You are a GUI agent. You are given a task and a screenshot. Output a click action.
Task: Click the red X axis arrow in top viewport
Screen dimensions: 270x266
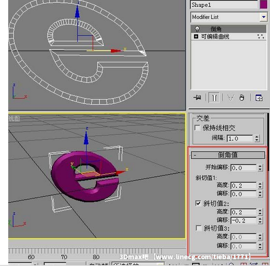tap(116, 51)
